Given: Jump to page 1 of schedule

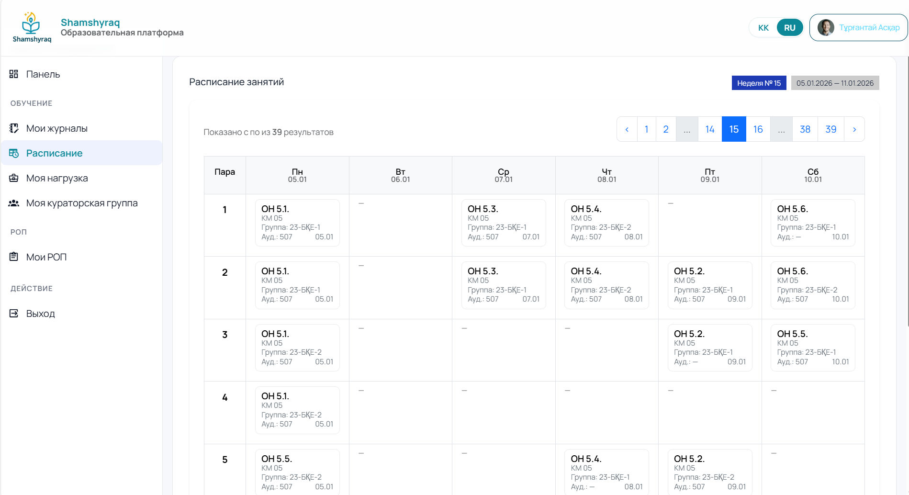Looking at the screenshot, I should coord(646,129).
